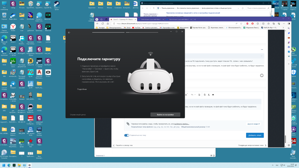Screen dimensions: 299x168
Task: Click the Oculus app taskbar icon
Action: click(x=30, y=165)
